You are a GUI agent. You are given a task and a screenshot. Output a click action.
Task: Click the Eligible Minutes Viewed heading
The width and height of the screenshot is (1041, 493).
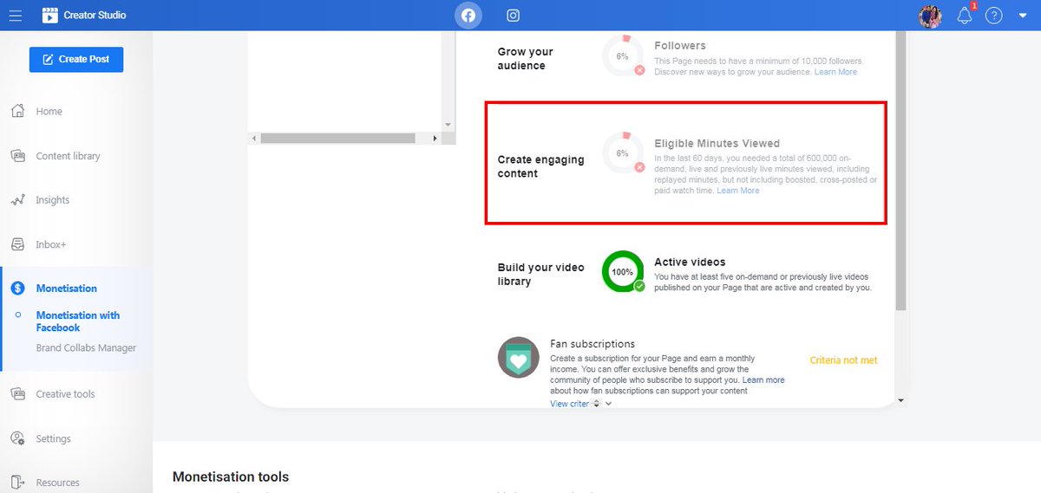tap(717, 144)
